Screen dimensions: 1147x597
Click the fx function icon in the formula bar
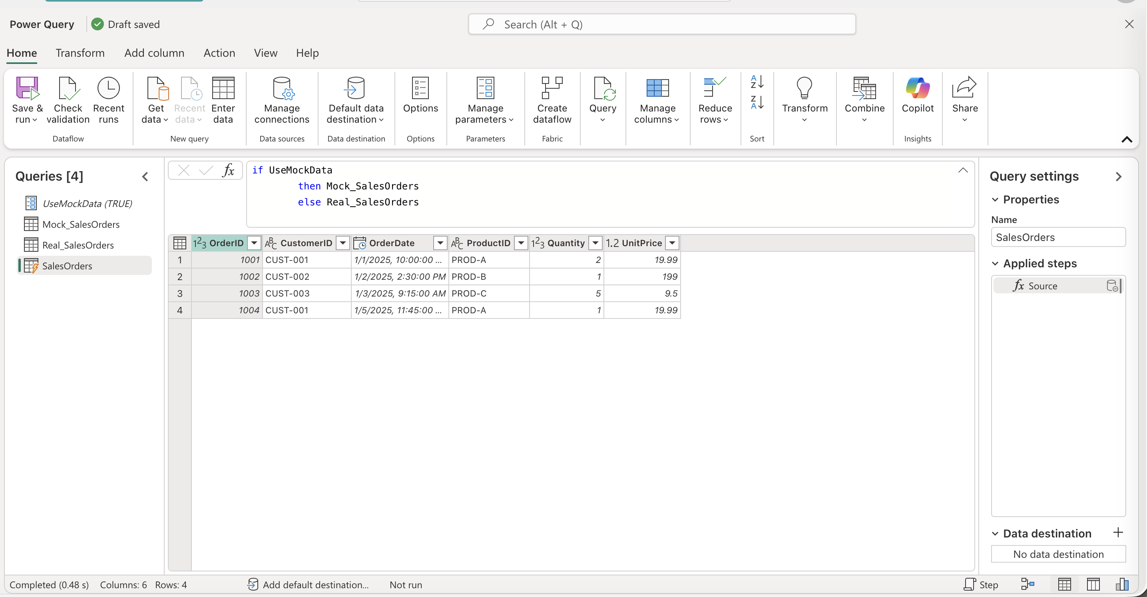point(229,170)
